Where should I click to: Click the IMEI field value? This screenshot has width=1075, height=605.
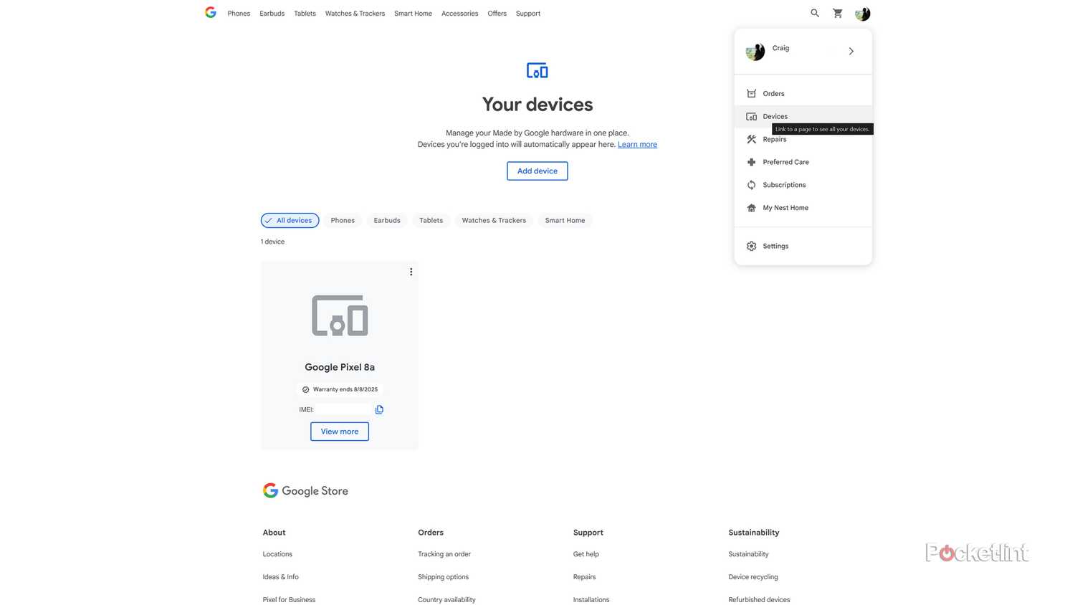(x=344, y=409)
